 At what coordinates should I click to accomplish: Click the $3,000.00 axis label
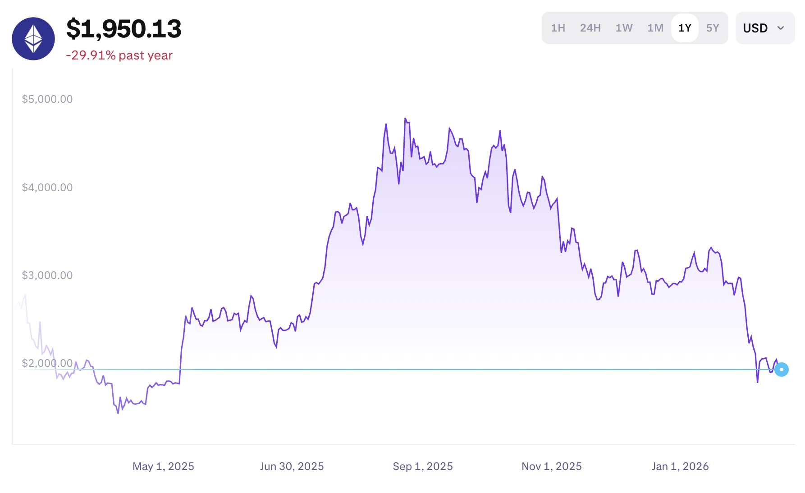point(47,275)
